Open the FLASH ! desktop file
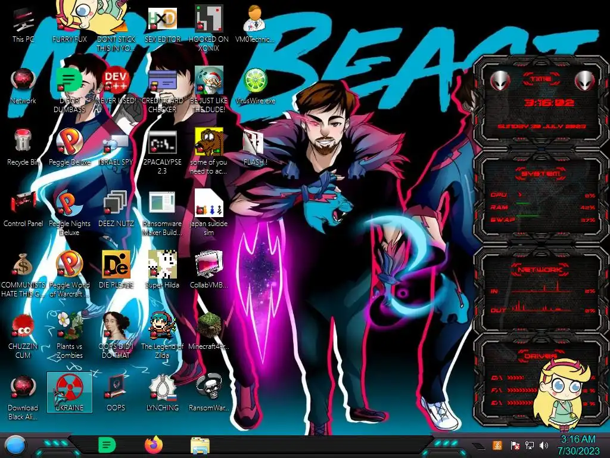The image size is (610, 458). click(255, 147)
